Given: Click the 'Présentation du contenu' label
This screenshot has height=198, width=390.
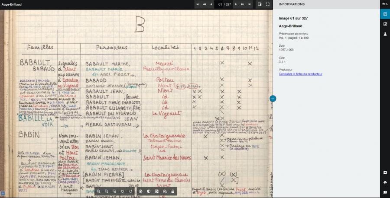Looking at the screenshot, I should pos(293,33).
